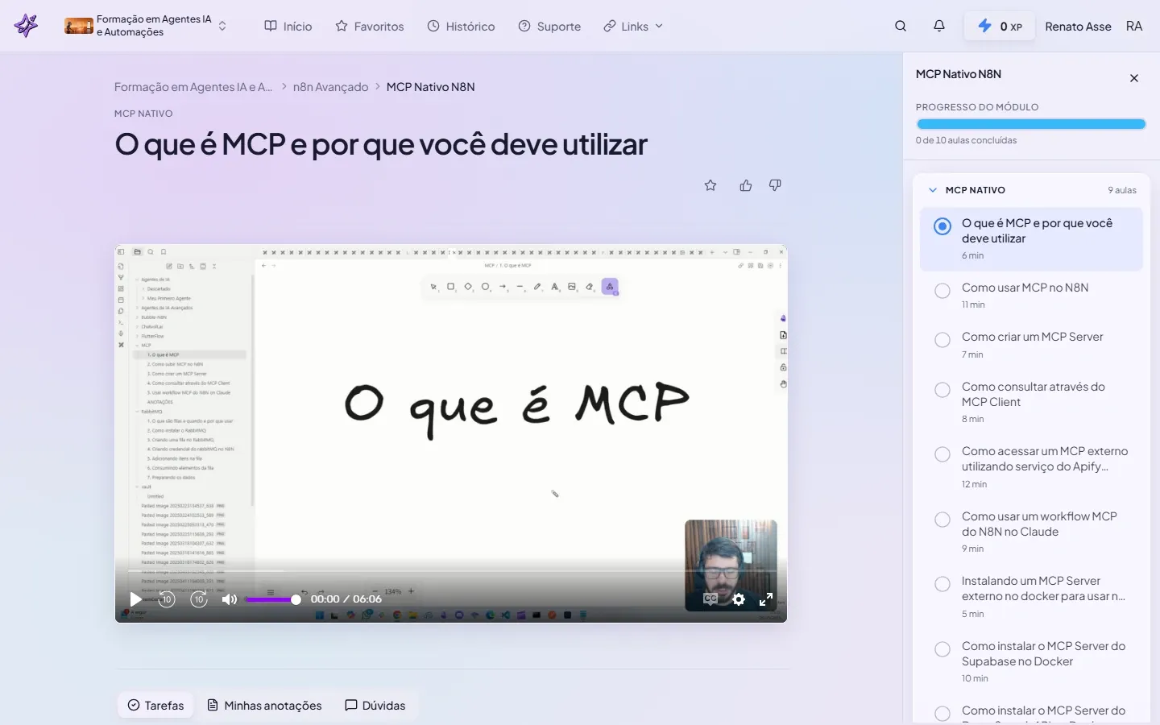
Task: Click the video progress bar
Action: [x=451, y=571]
